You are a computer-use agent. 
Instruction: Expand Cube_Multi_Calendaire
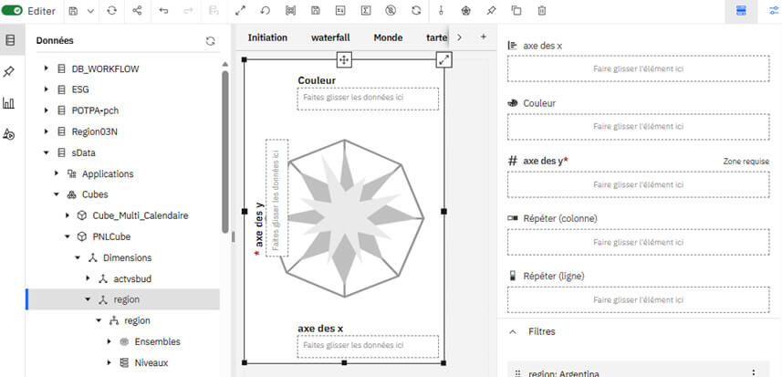[68, 215]
